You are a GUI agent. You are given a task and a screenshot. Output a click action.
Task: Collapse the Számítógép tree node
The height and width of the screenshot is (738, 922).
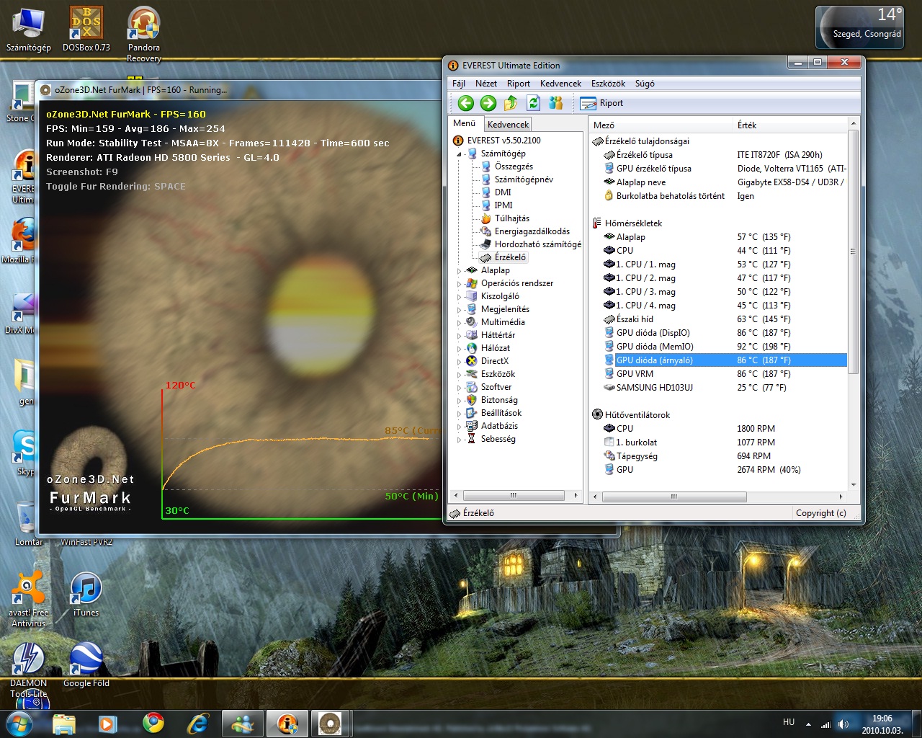pyautogui.click(x=459, y=154)
